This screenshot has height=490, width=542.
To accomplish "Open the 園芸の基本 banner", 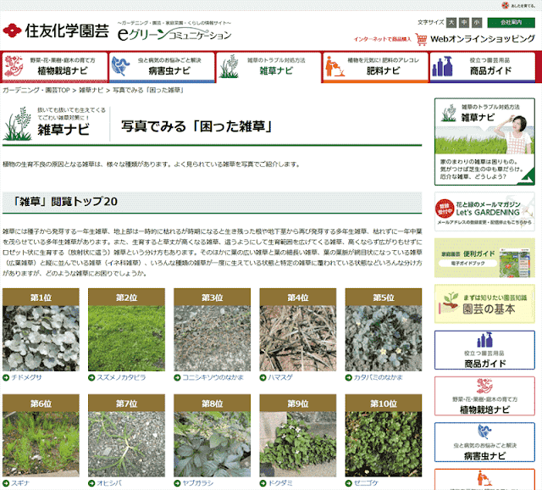I will tap(484, 303).
